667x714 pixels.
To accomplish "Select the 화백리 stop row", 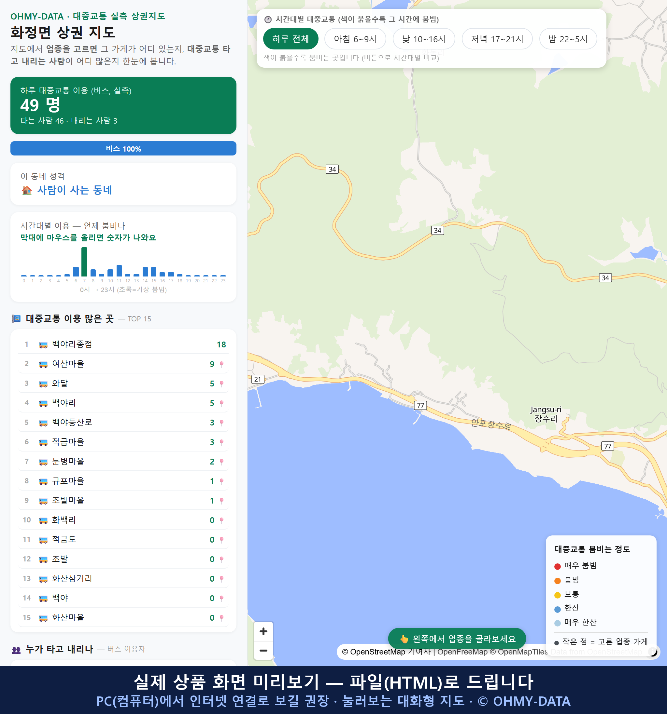I will [123, 520].
